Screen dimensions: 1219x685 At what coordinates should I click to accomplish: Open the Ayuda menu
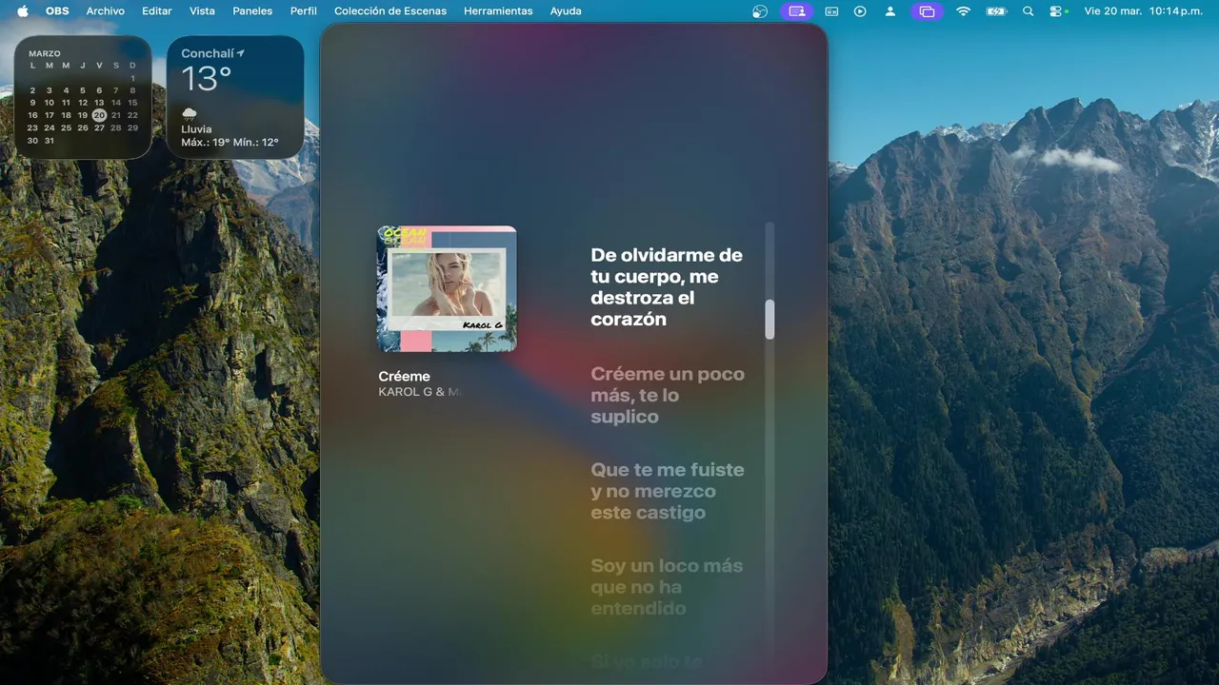coord(566,11)
